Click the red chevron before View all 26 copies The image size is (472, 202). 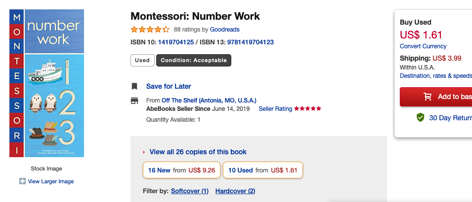point(144,152)
